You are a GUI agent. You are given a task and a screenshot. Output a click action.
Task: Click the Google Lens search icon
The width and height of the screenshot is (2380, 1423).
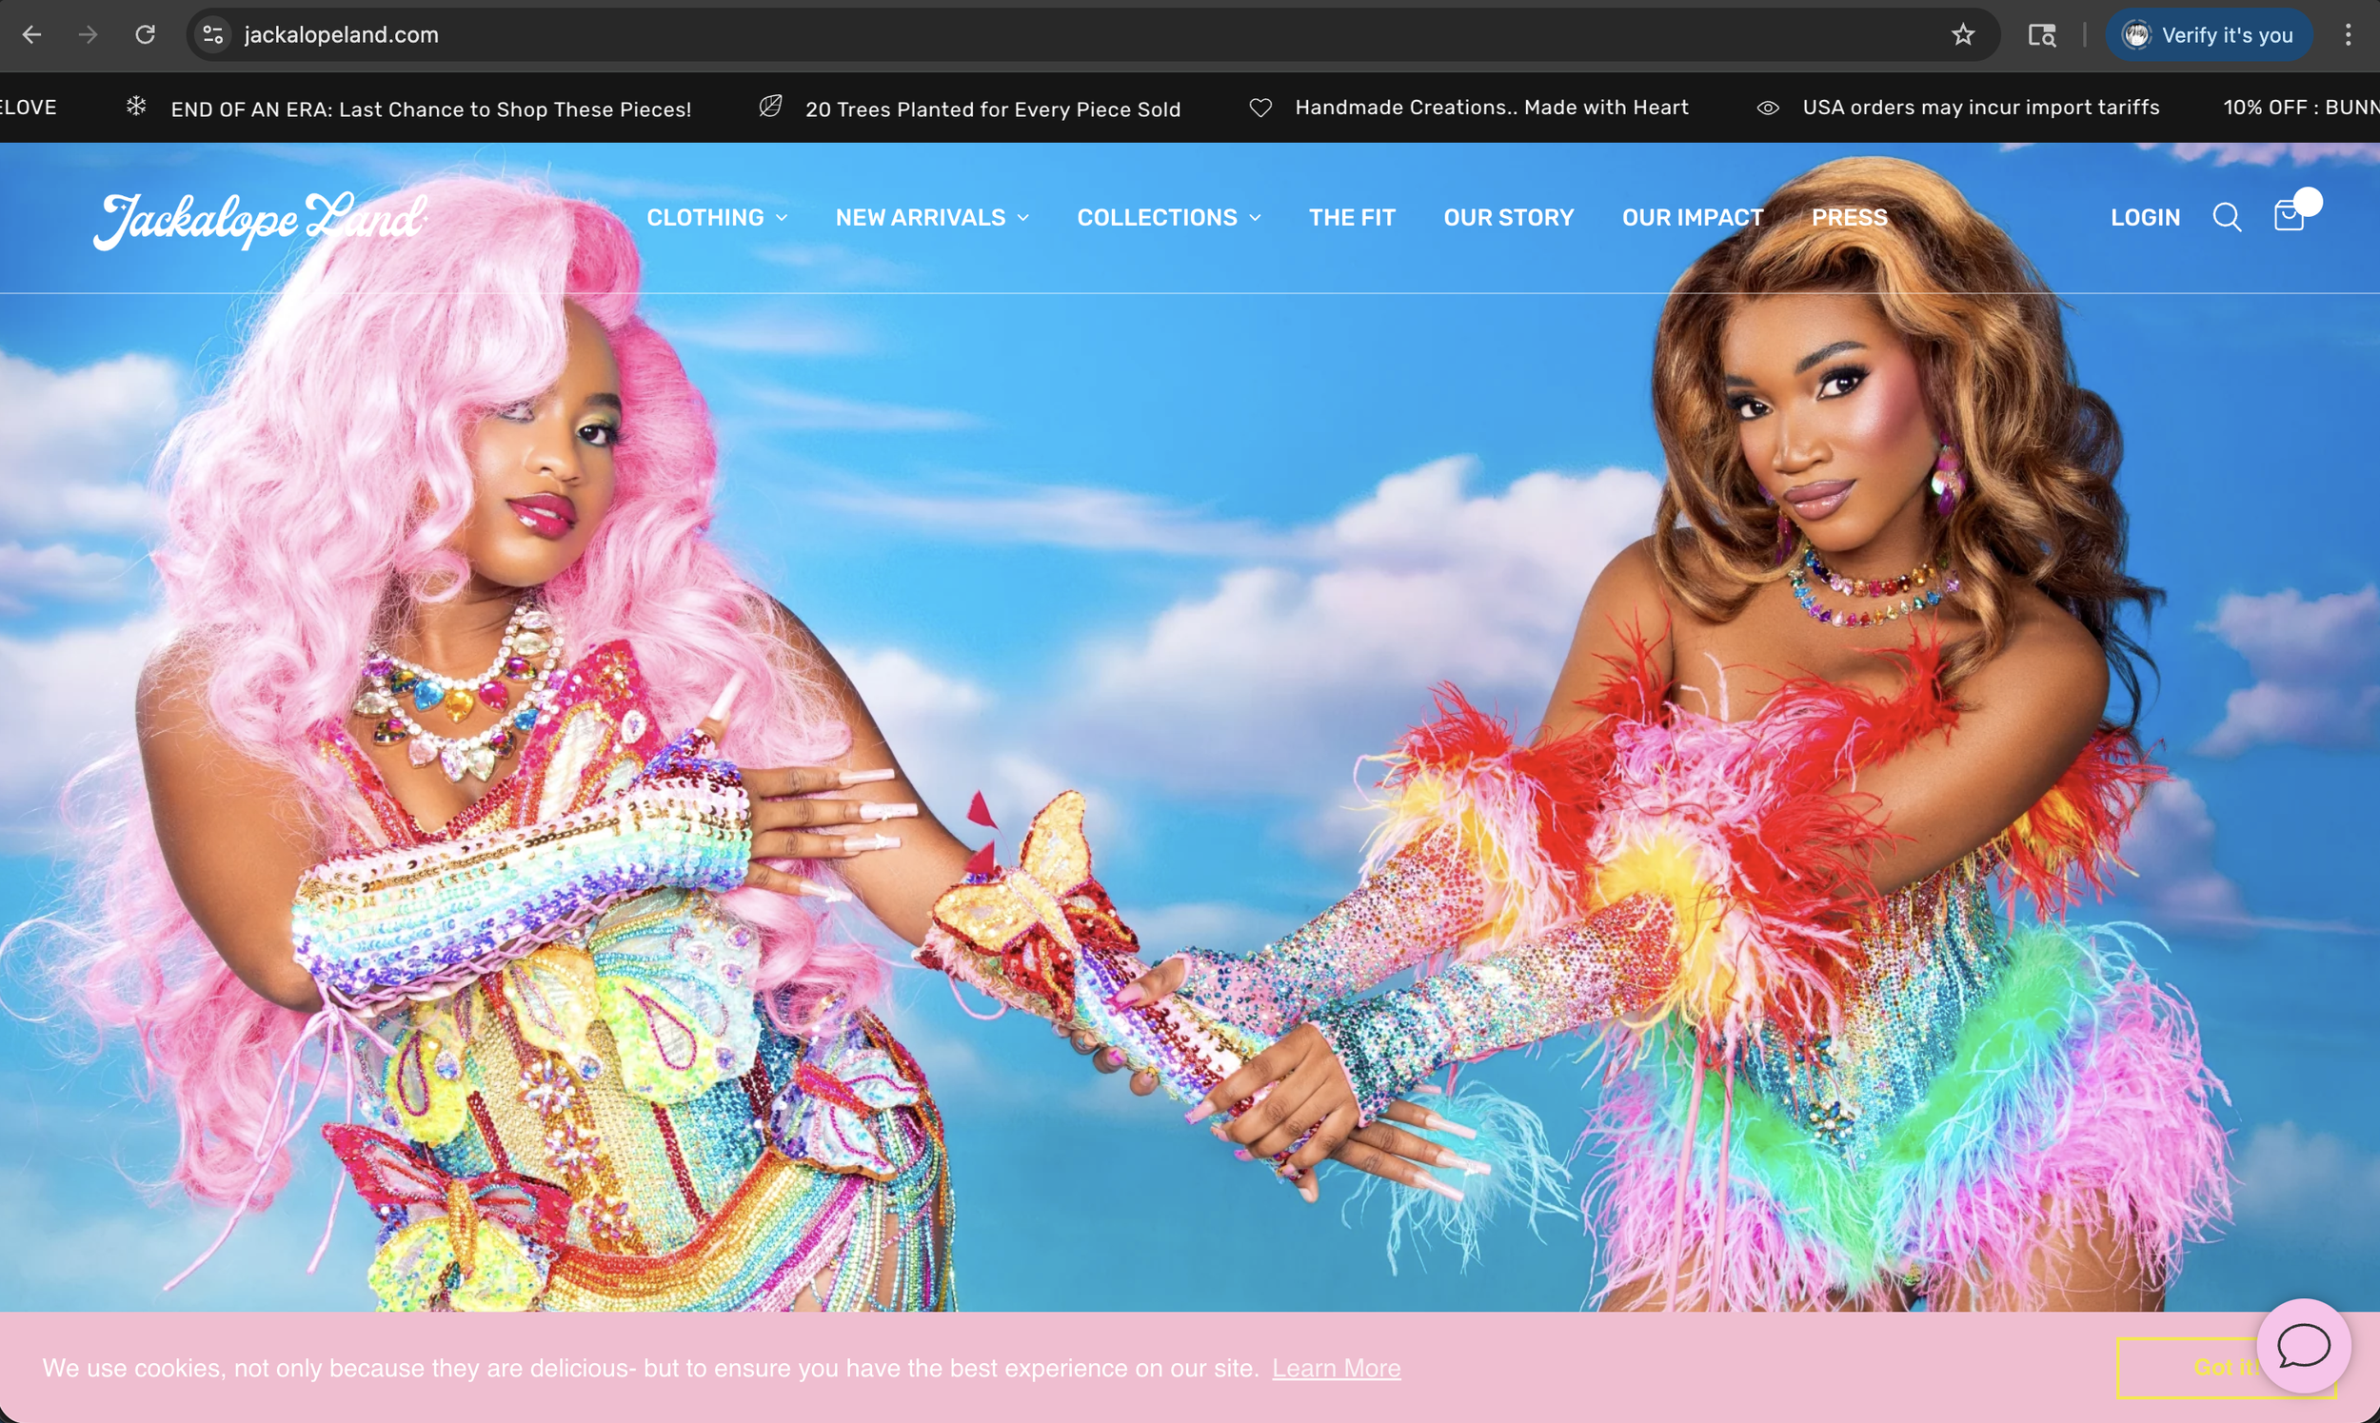click(x=2041, y=35)
